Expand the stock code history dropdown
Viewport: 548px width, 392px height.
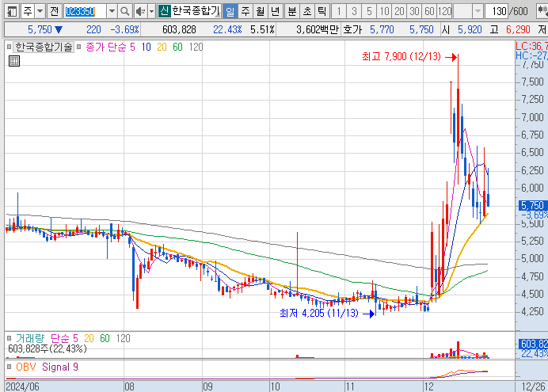pos(112,12)
